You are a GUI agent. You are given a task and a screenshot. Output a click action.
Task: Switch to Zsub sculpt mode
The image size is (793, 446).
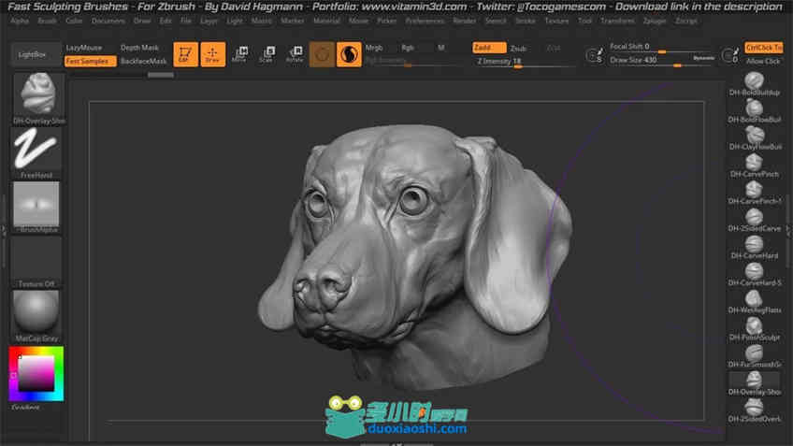point(518,49)
